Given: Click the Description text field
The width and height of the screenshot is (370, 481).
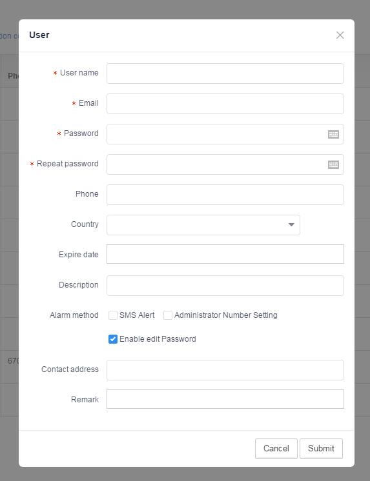Looking at the screenshot, I should point(225,286).
